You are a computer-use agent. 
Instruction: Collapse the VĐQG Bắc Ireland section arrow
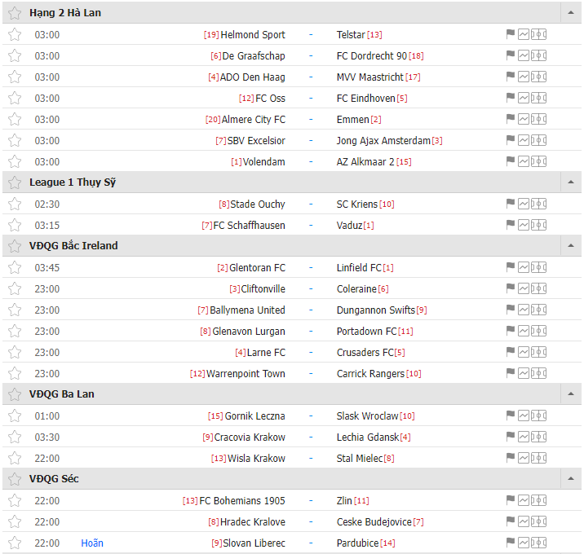click(x=570, y=246)
